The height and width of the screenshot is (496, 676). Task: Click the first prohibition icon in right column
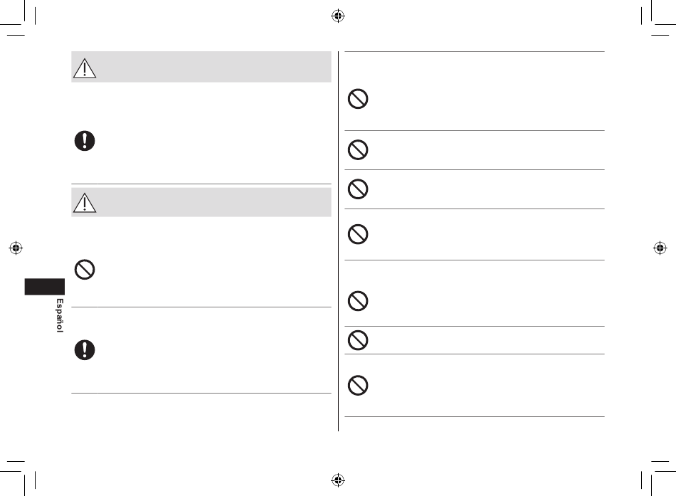pos(358,99)
